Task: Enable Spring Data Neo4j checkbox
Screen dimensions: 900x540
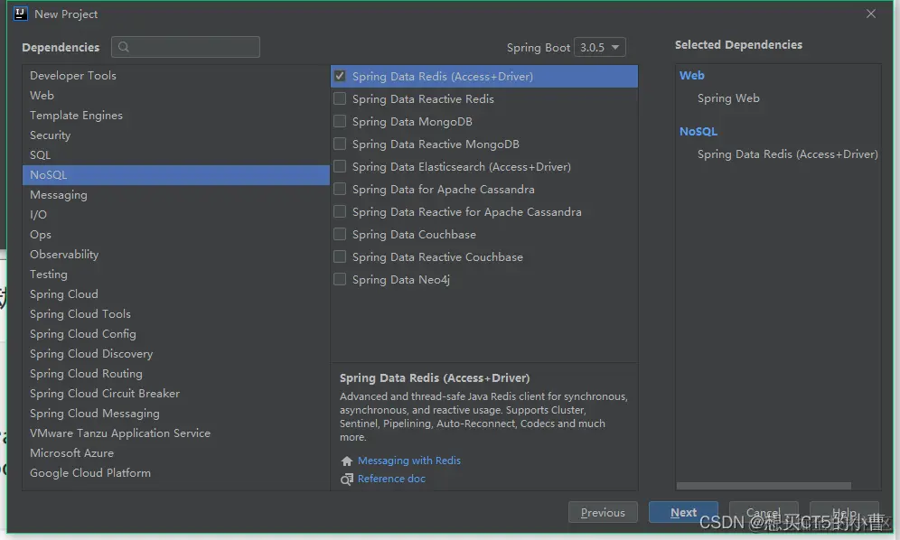Action: tap(340, 279)
